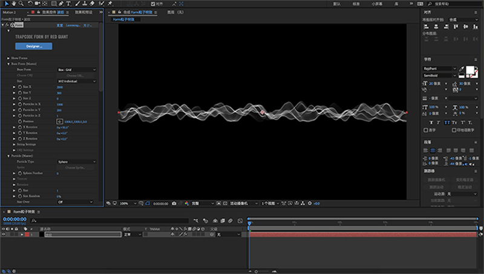Select the 小屏幕 workspace

click(376, 4)
